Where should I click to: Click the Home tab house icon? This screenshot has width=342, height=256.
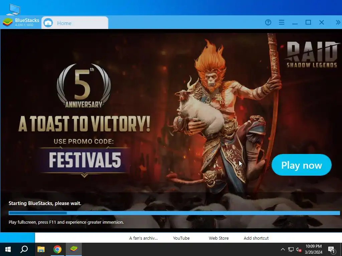(x=48, y=23)
